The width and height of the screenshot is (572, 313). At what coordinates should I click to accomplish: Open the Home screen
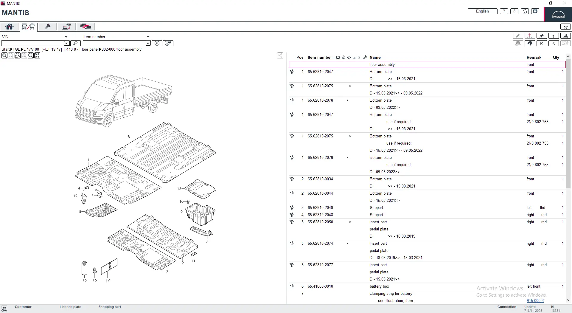point(9,27)
